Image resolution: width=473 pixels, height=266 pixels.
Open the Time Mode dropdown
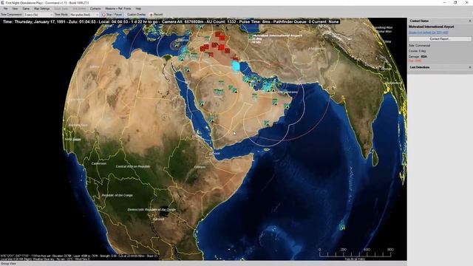click(x=84, y=15)
